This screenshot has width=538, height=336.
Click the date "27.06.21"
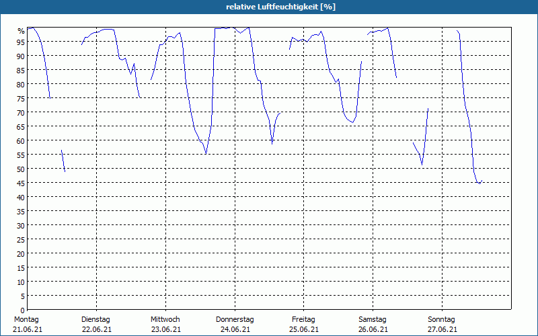click(x=443, y=330)
